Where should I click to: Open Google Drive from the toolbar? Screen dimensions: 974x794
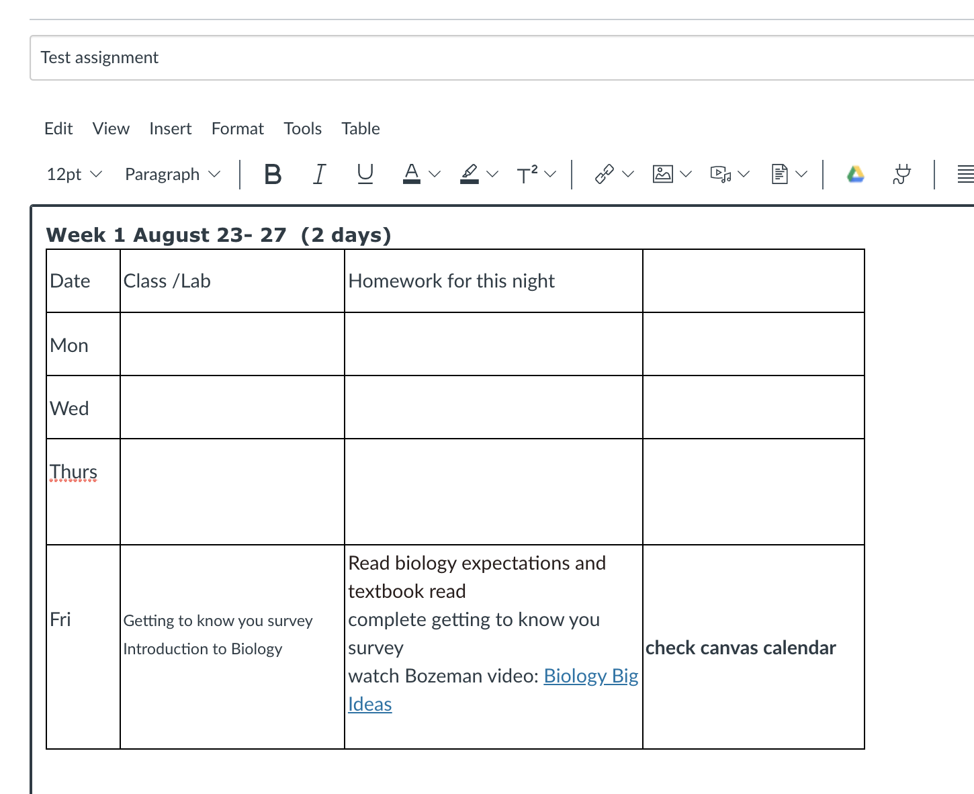pyautogui.click(x=855, y=174)
